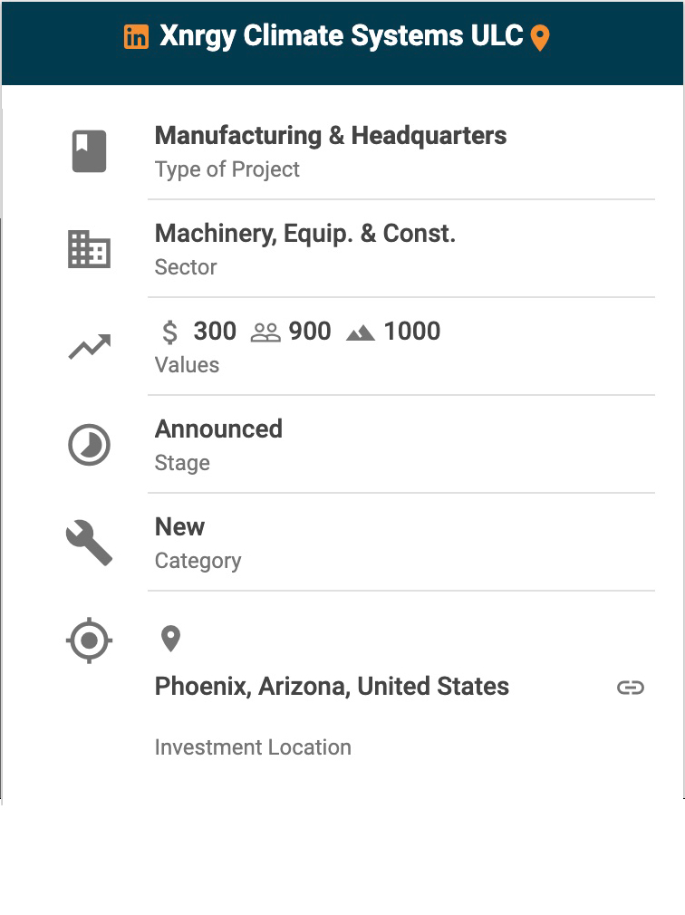Select Manufacturing & Headquarters project type
The width and height of the screenshot is (685, 915).
pyautogui.click(x=331, y=136)
